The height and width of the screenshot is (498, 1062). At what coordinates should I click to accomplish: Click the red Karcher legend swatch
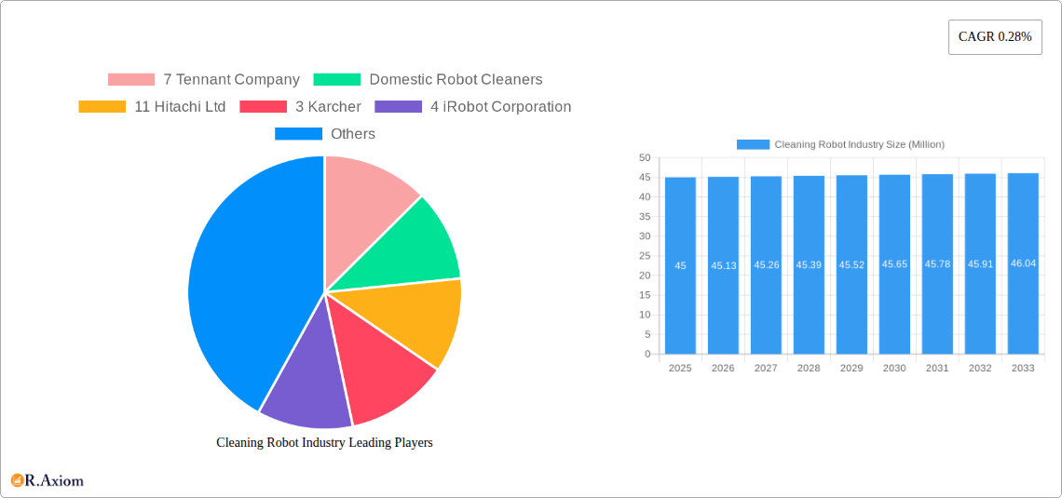[264, 106]
